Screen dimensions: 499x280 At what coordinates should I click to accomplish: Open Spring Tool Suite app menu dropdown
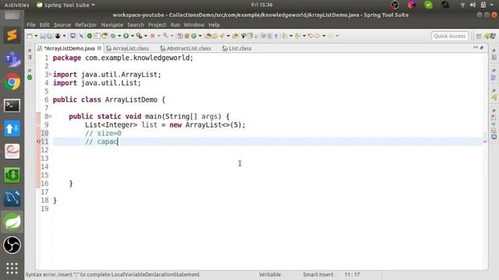[x=65, y=5]
